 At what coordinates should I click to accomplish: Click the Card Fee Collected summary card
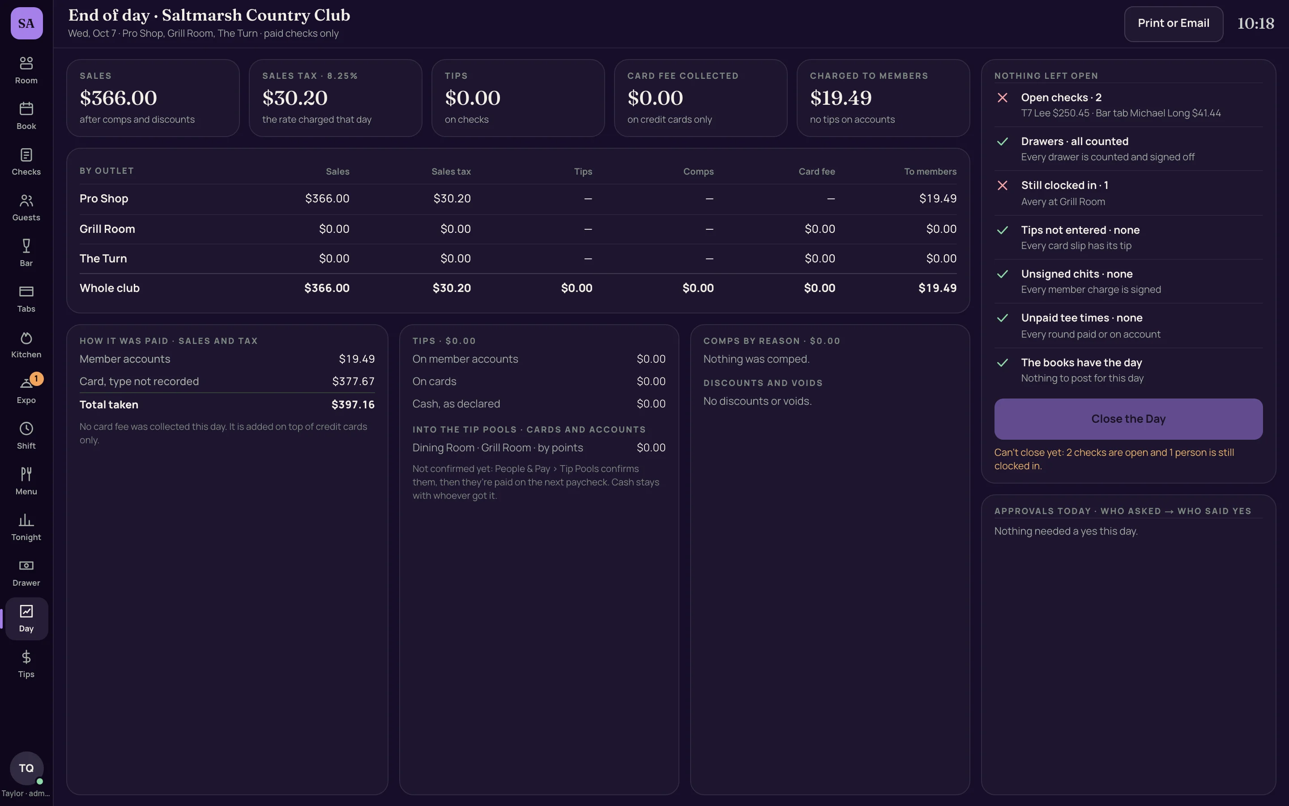[x=700, y=98]
